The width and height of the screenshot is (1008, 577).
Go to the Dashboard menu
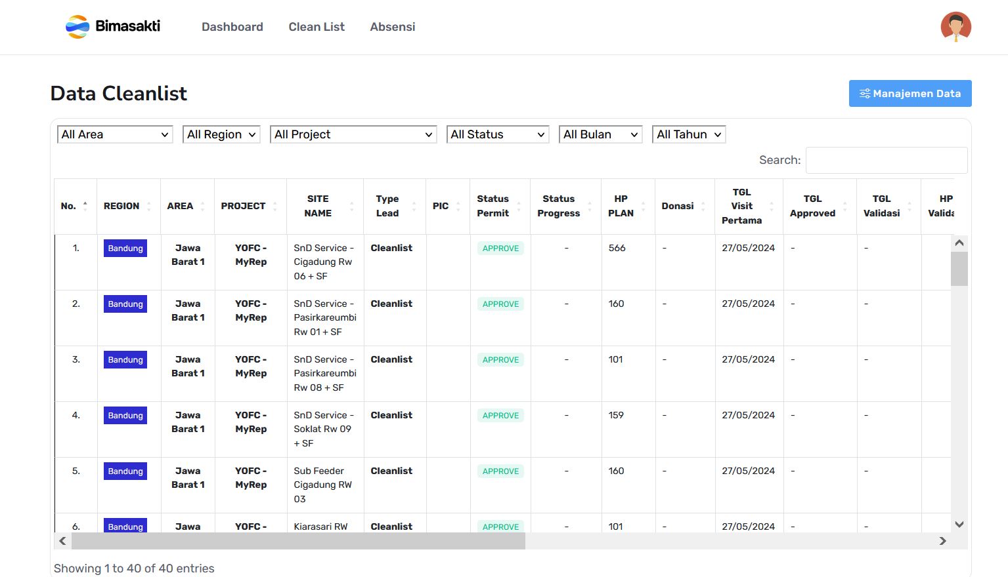[232, 27]
